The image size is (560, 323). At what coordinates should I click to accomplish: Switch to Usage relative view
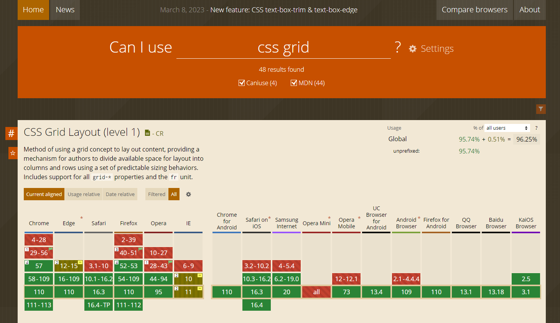coord(84,194)
